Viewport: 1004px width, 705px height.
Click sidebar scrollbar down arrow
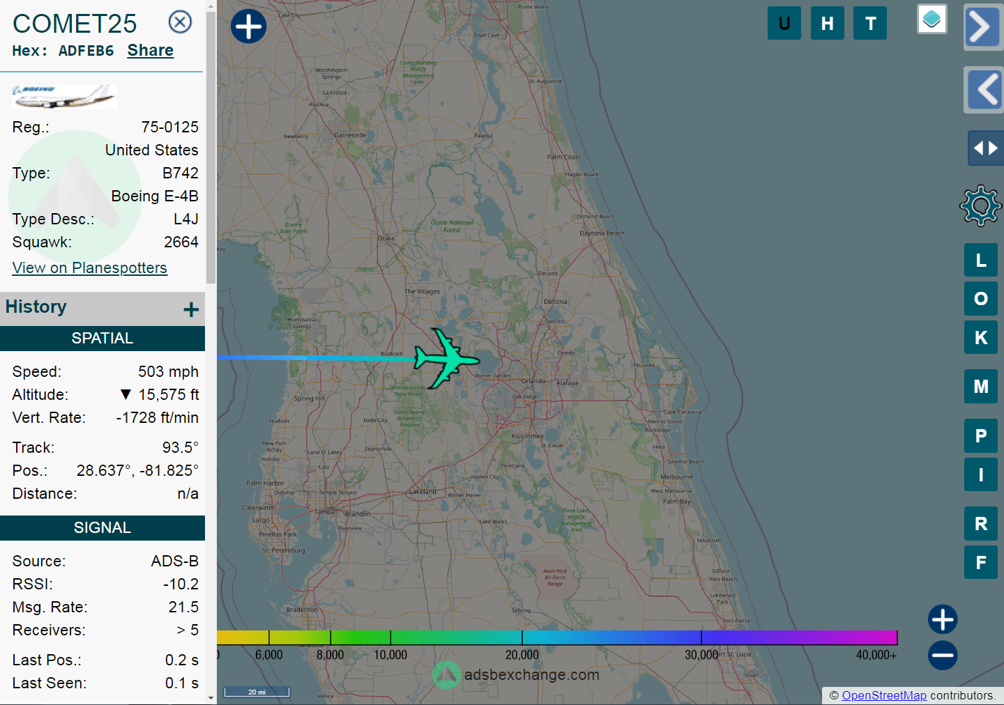pyautogui.click(x=211, y=698)
